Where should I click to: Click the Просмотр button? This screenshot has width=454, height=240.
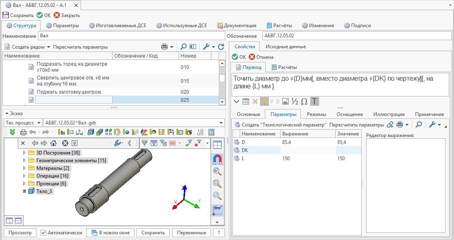pyautogui.click(x=20, y=232)
